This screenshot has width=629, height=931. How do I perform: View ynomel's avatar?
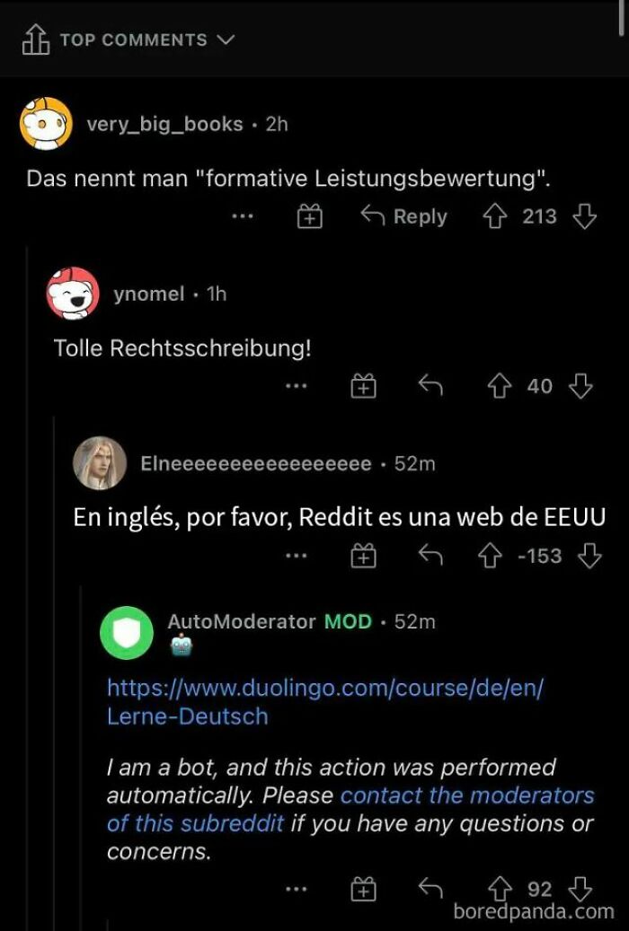point(73,294)
